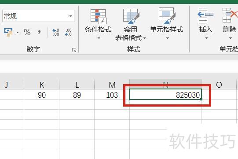The image size is (238, 159).
Task: Select column K header
Action: (42, 85)
